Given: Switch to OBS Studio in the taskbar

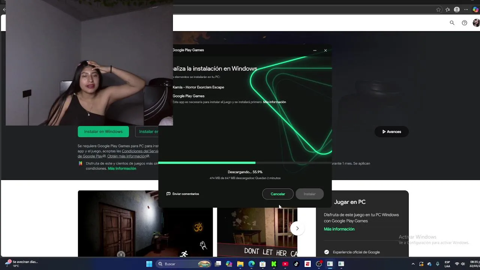Looking at the screenshot, I should (x=319, y=264).
